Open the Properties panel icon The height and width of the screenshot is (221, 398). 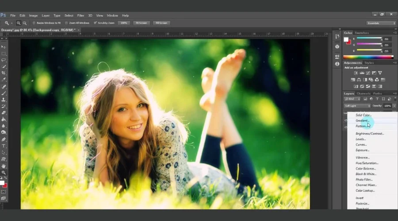coord(337,57)
